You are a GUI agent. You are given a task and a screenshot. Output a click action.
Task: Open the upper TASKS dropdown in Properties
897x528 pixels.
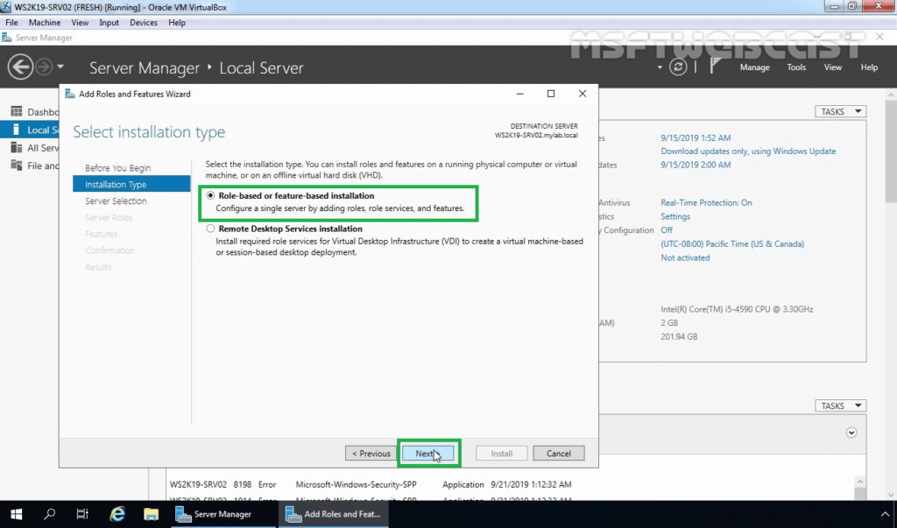tap(840, 111)
